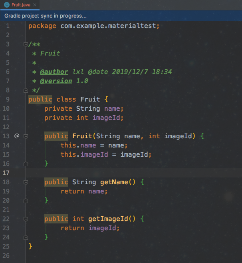Click the String type on line 10

pos(88,109)
